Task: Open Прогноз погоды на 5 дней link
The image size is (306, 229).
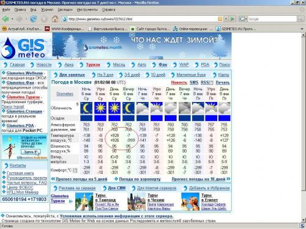Action: point(81,179)
